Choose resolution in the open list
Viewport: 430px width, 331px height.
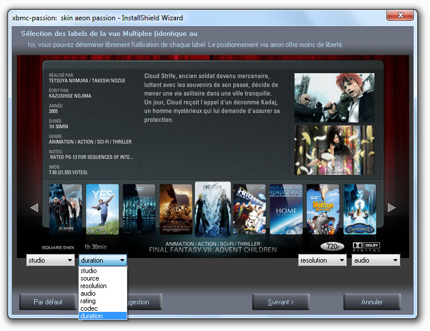(x=103, y=286)
